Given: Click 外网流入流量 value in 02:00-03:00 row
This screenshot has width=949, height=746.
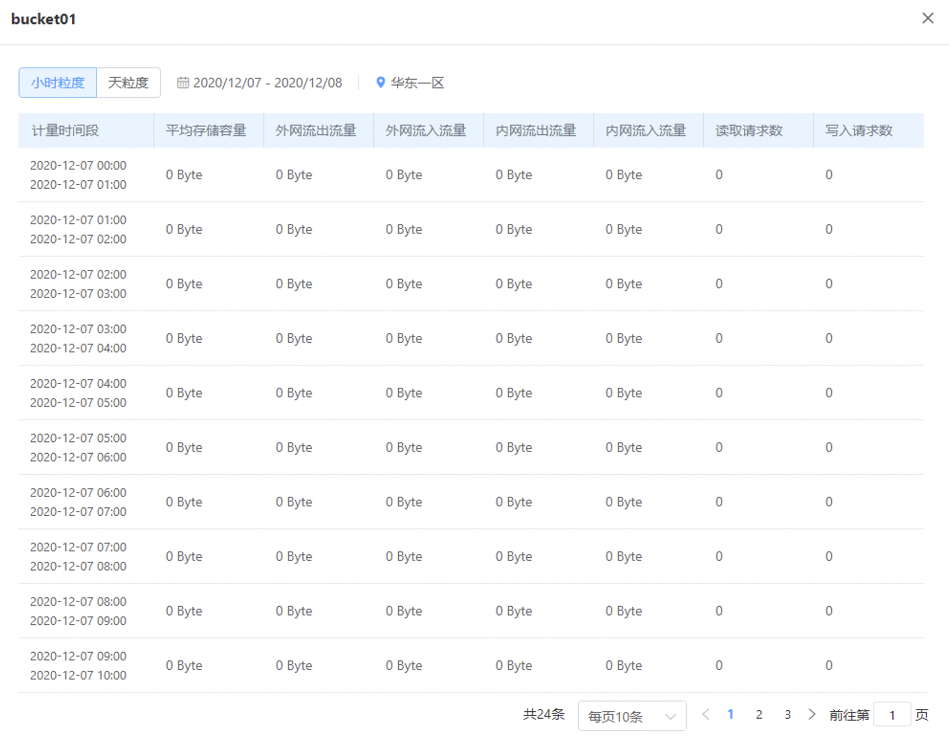Looking at the screenshot, I should pyautogui.click(x=404, y=284).
